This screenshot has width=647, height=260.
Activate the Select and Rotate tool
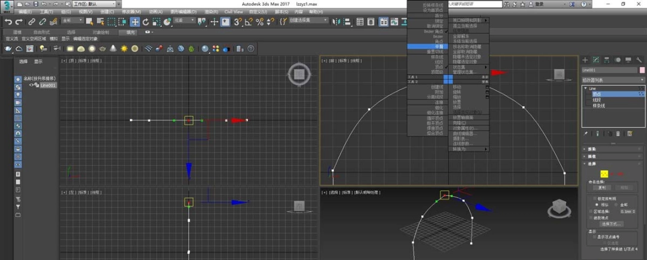[x=146, y=22]
